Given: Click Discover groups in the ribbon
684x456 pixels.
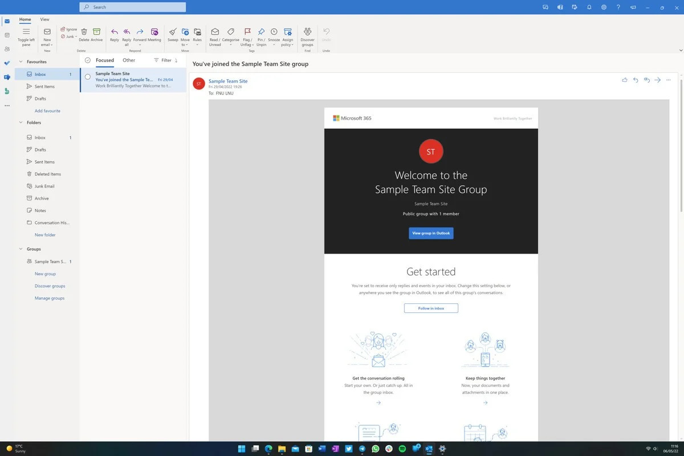Looking at the screenshot, I should [x=307, y=34].
